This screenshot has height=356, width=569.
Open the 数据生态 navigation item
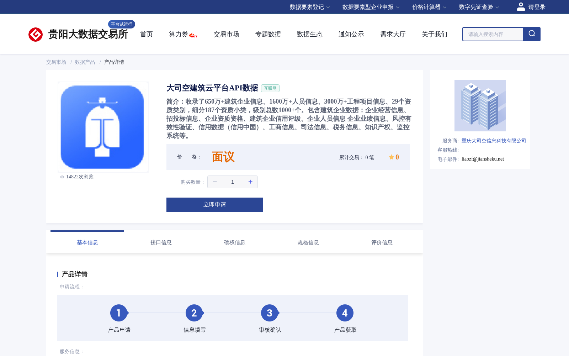[310, 34]
